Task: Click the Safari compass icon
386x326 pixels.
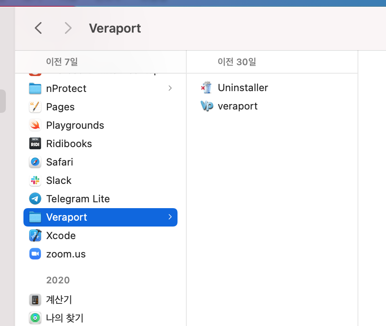Action: click(35, 162)
